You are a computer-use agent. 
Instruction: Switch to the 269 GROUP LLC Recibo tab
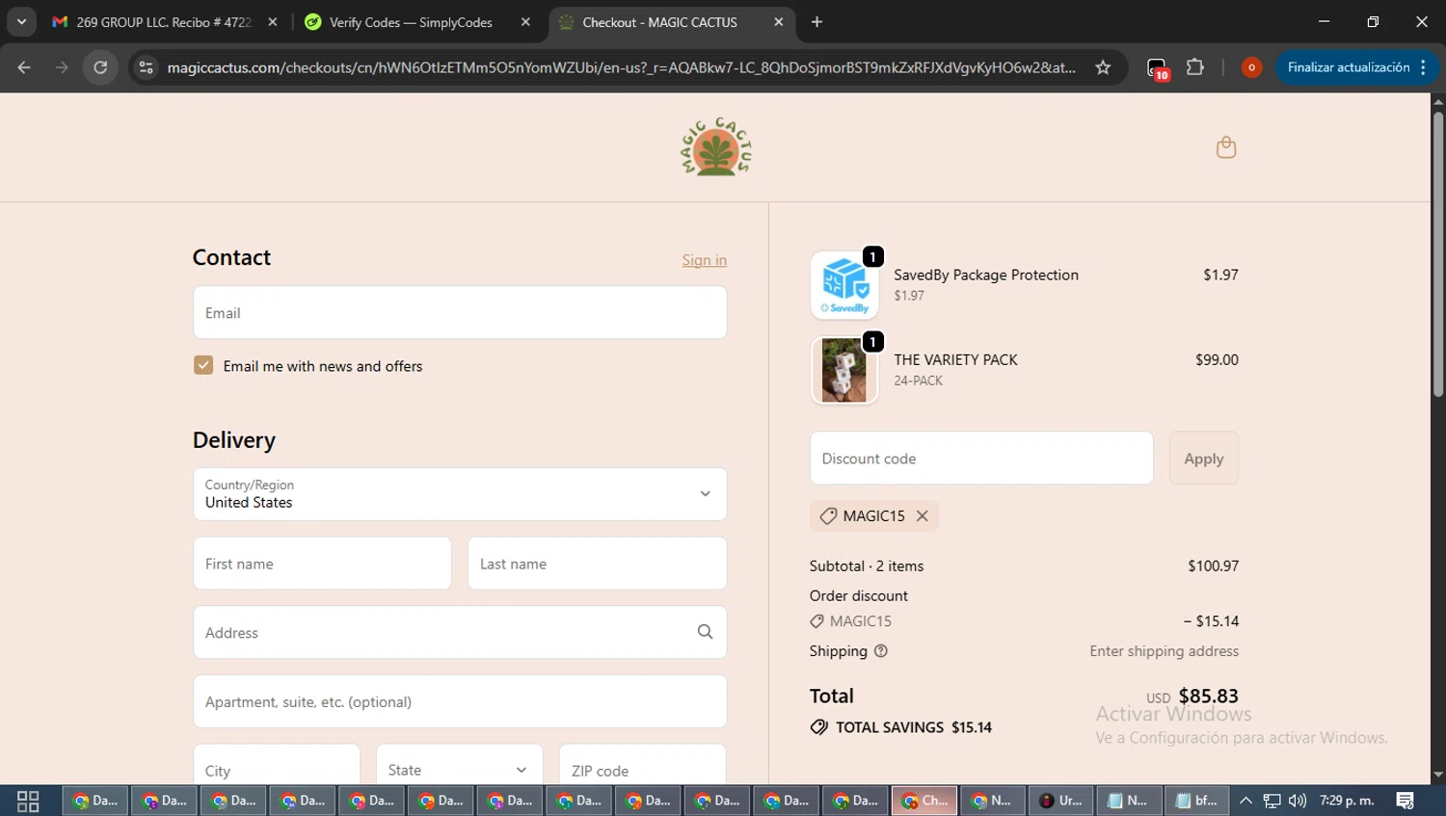point(164,22)
